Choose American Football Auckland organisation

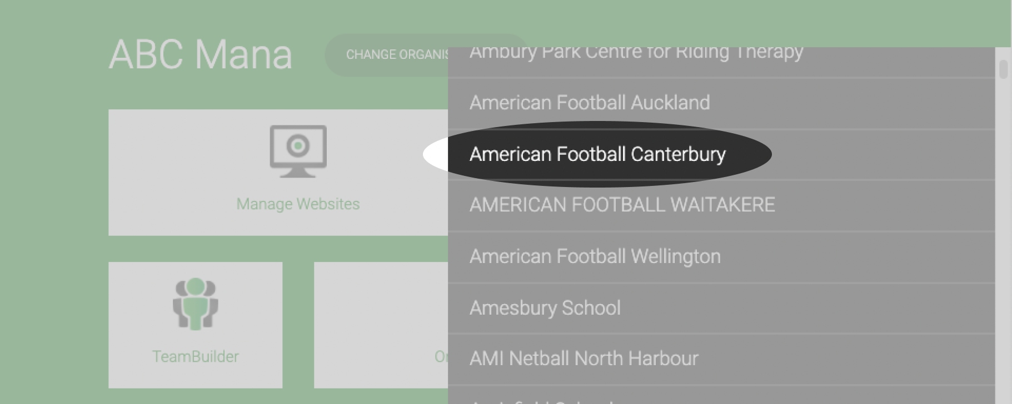pos(721,103)
